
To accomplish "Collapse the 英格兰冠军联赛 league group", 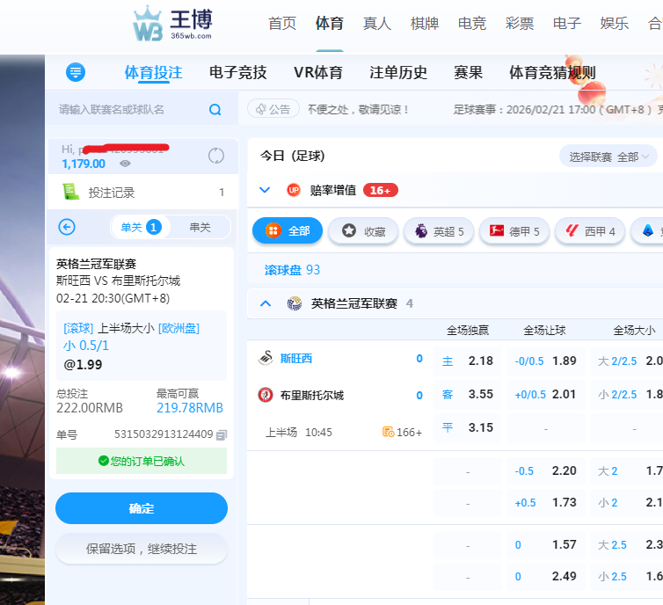I will pos(266,303).
